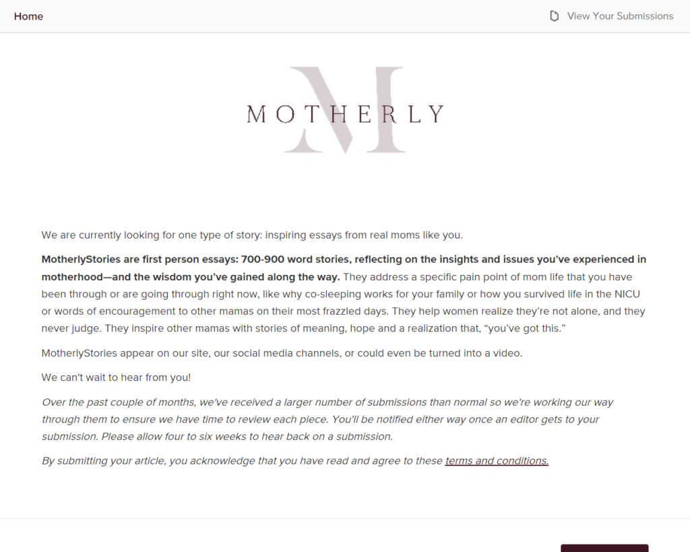
Task: Click the Home link in the header
Action: click(x=28, y=16)
